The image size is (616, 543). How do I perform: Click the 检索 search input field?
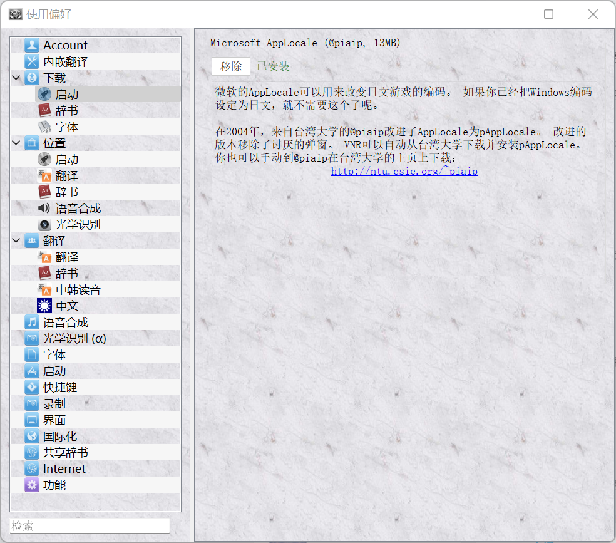tap(90, 525)
